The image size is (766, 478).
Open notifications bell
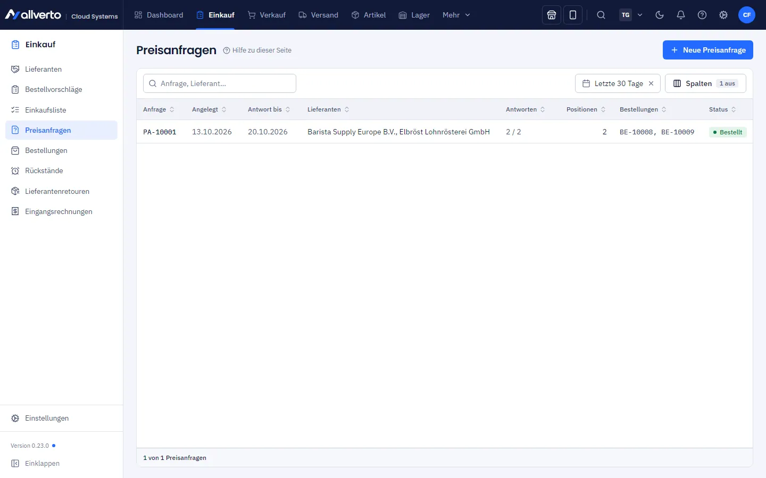tap(681, 15)
